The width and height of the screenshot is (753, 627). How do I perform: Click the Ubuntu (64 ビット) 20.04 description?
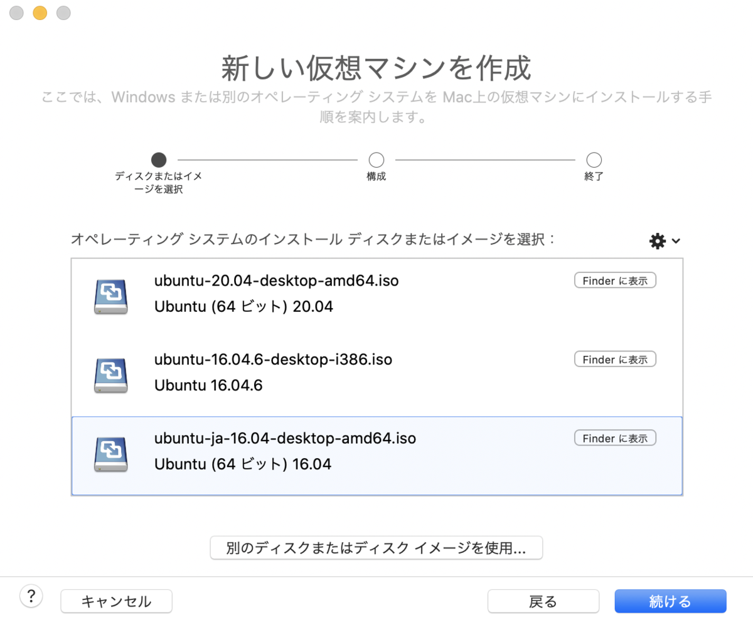(x=243, y=307)
